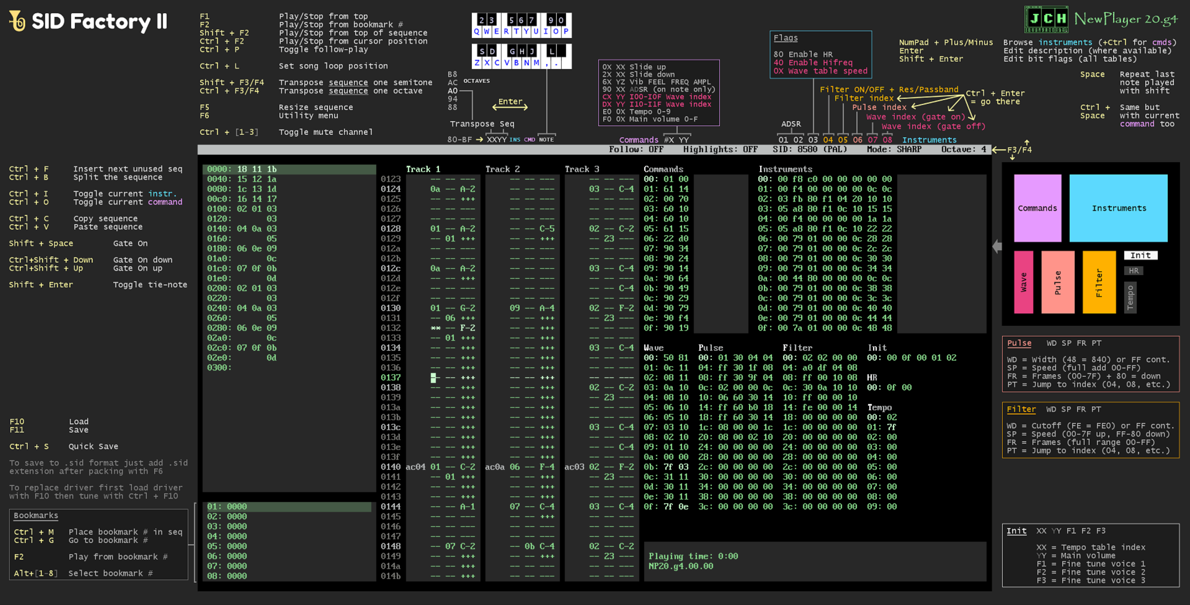The width and height of the screenshot is (1190, 605).
Task: Select the Track 3 column header
Action: [582, 169]
